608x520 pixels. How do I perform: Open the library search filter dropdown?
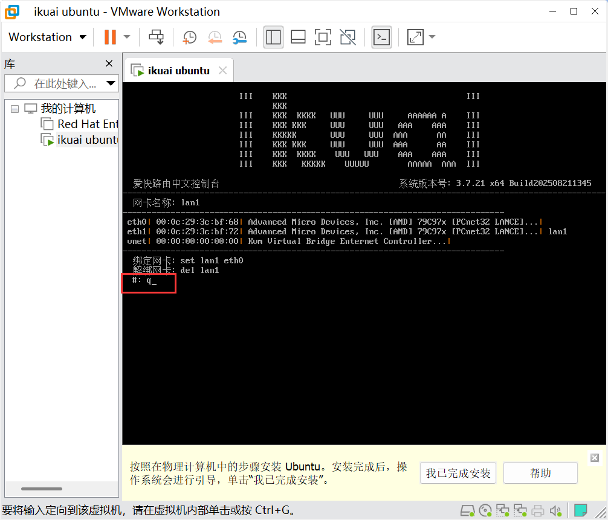[111, 83]
